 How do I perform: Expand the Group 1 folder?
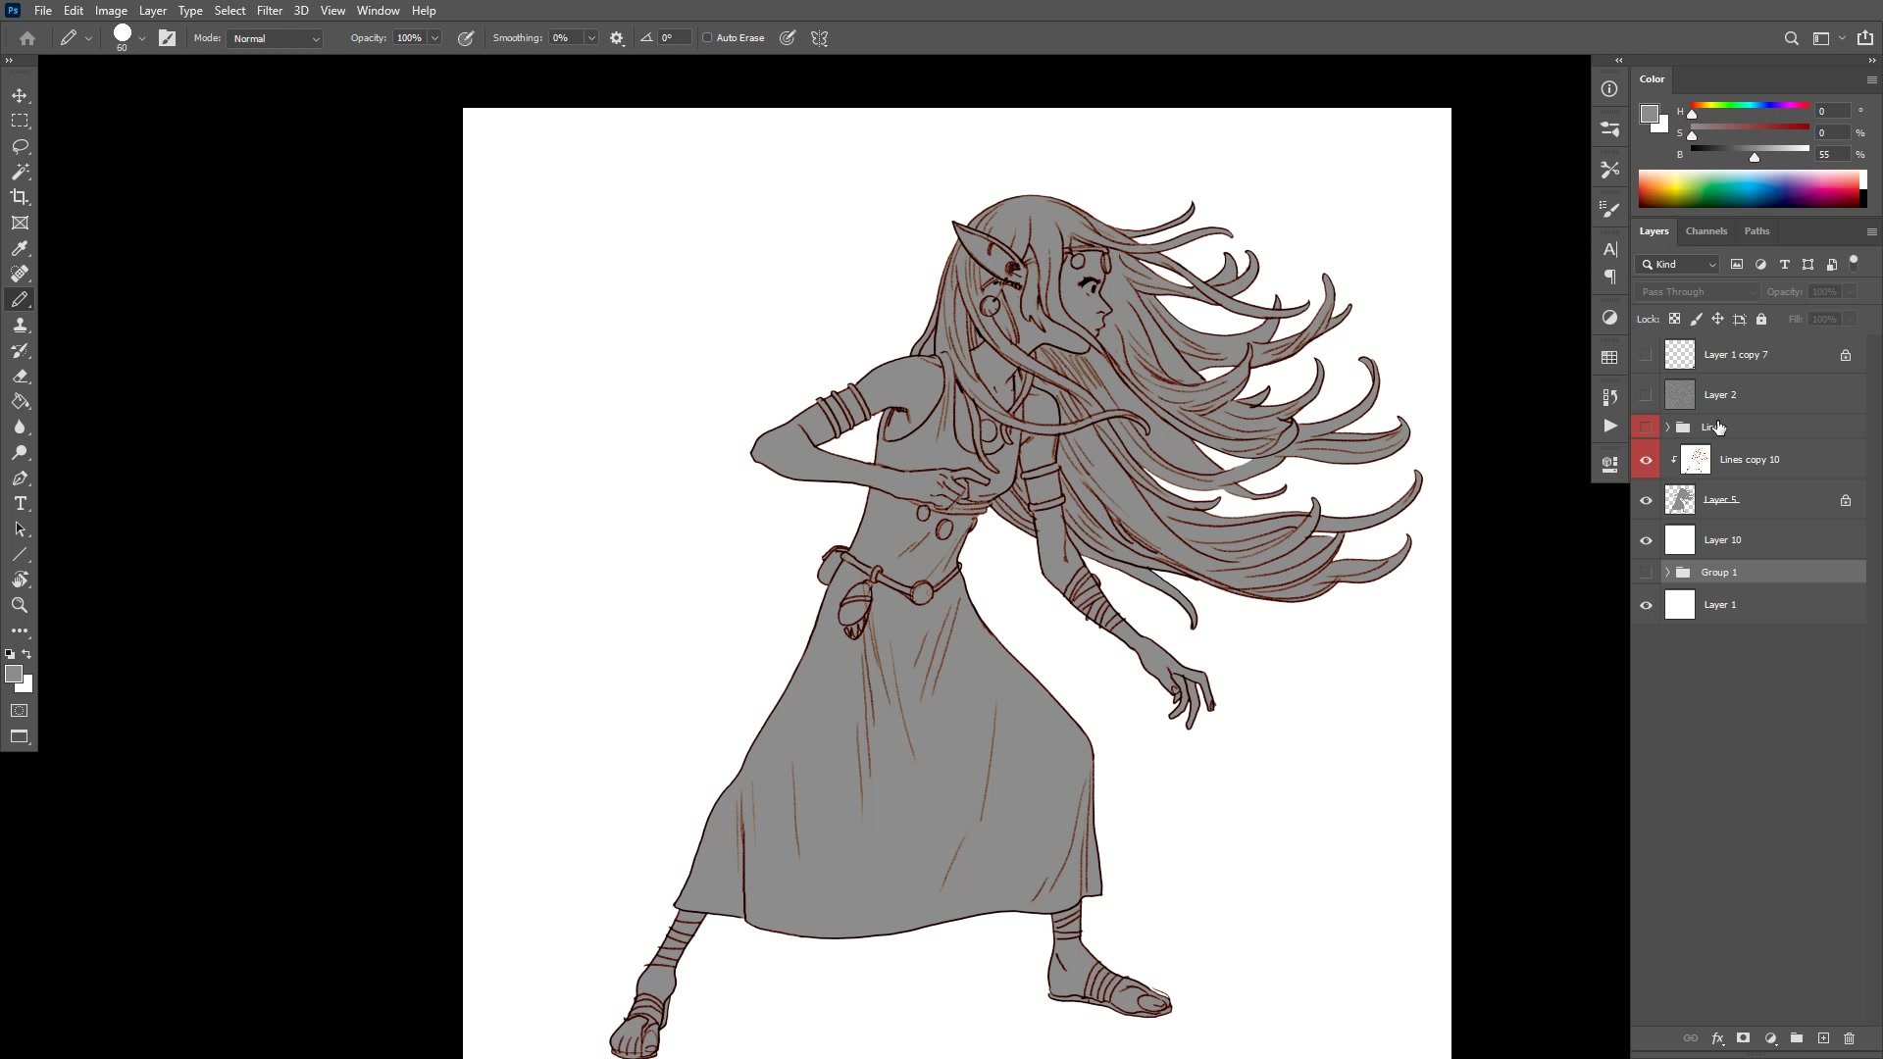click(1667, 573)
